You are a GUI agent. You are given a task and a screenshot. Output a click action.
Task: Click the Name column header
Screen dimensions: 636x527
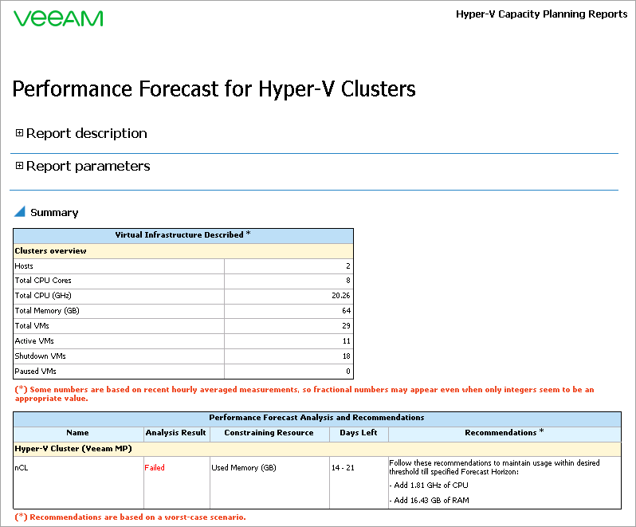(78, 433)
